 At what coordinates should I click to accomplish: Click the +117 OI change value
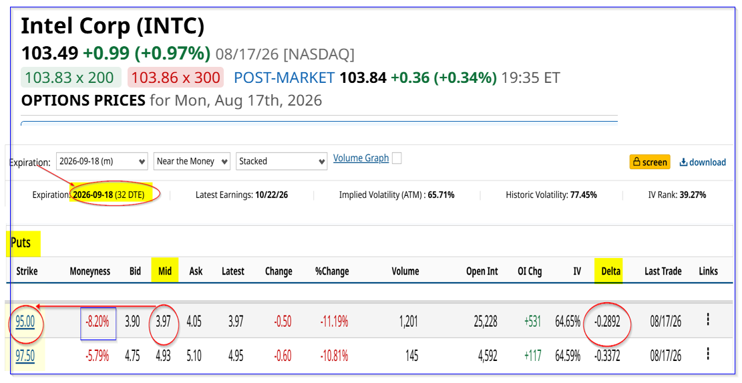533,356
